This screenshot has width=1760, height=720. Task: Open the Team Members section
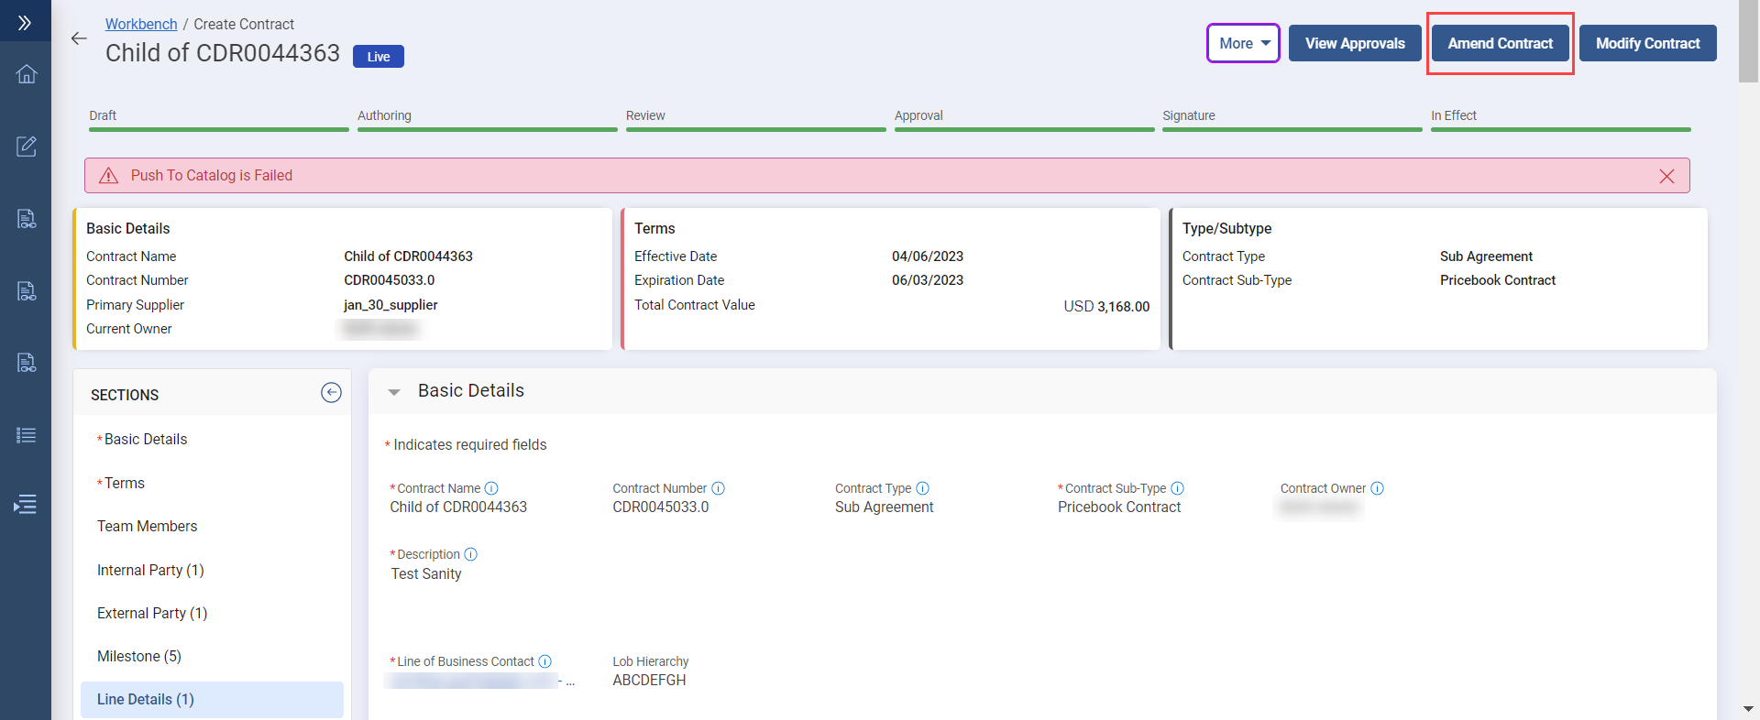(148, 526)
